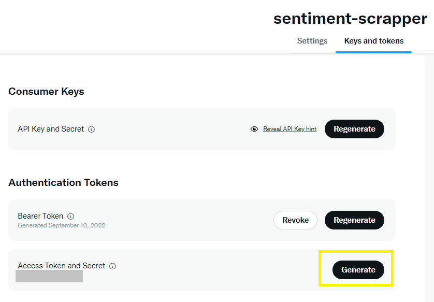Open the info tooltip next to API Key and Secret
The height and width of the screenshot is (302, 434).
click(x=92, y=129)
